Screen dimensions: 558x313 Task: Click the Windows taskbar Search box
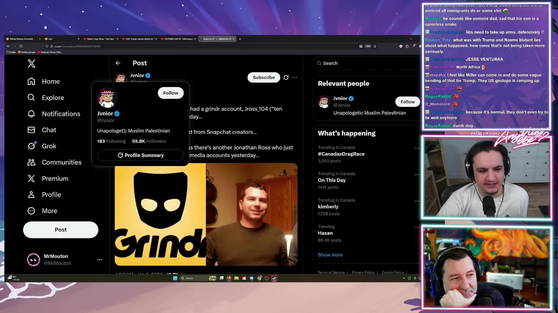(198, 278)
